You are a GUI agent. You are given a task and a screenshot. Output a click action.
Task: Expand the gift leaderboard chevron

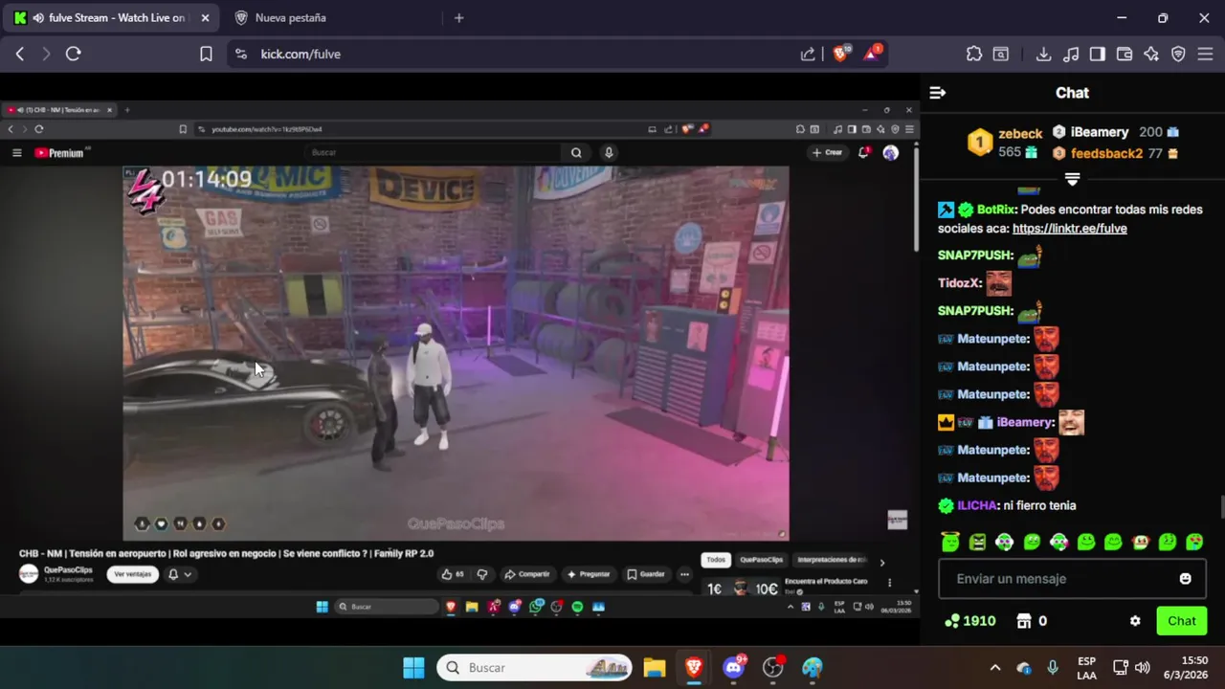[x=1072, y=179]
